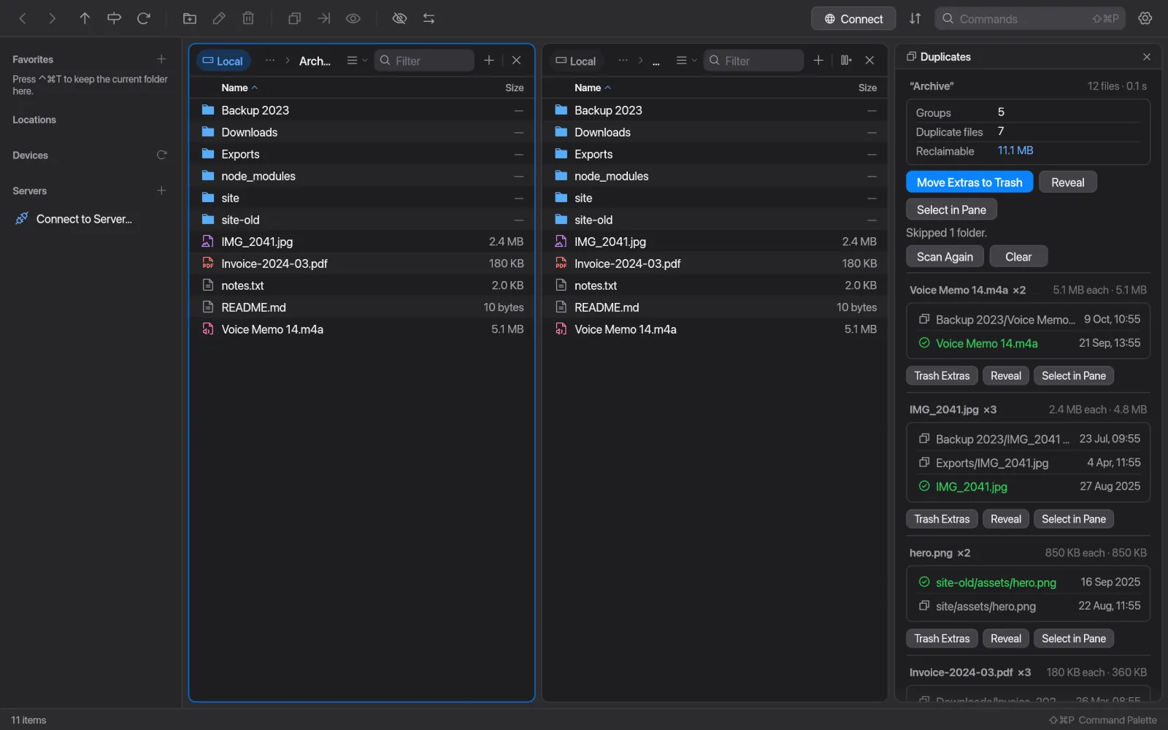Select the Local tab in right pane

tap(576, 61)
